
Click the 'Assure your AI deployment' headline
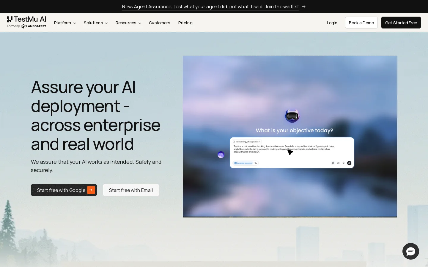(96, 115)
